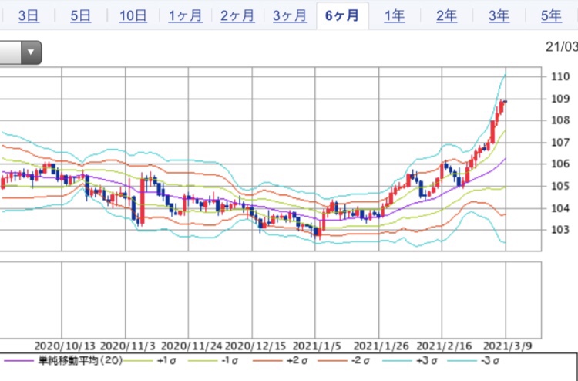Click the -1σ legend label
The width and height of the screenshot is (578, 381).
coord(231,360)
